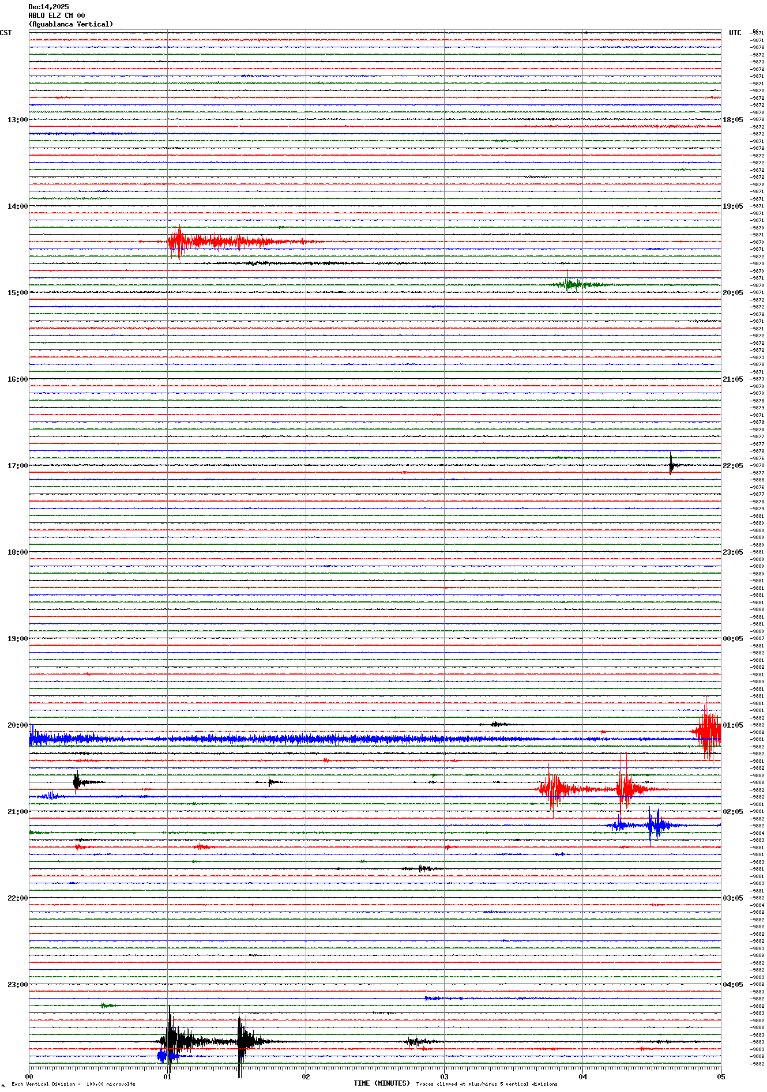
Task: Click the blue event below the 02:05 trace
Action: click(x=652, y=826)
